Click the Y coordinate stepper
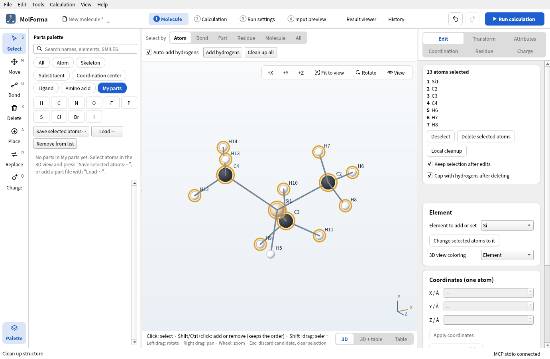This screenshot has width=550, height=359. [x=530, y=306]
